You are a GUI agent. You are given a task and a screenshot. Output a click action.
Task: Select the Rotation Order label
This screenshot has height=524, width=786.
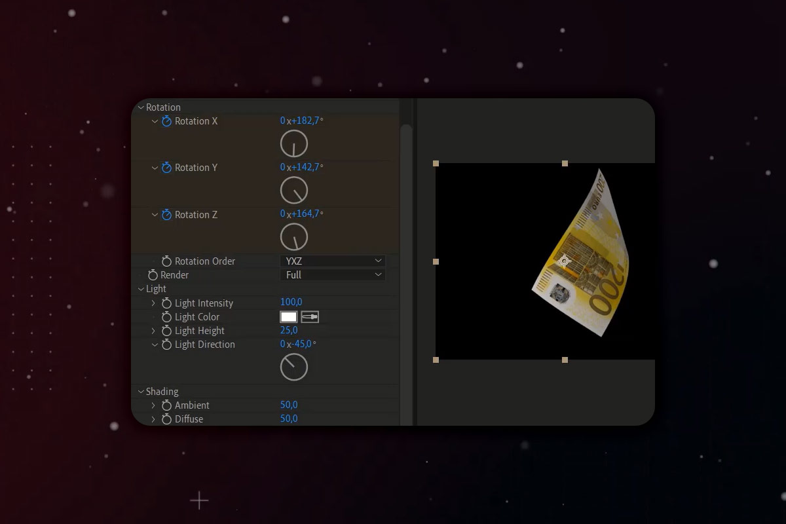(x=205, y=261)
